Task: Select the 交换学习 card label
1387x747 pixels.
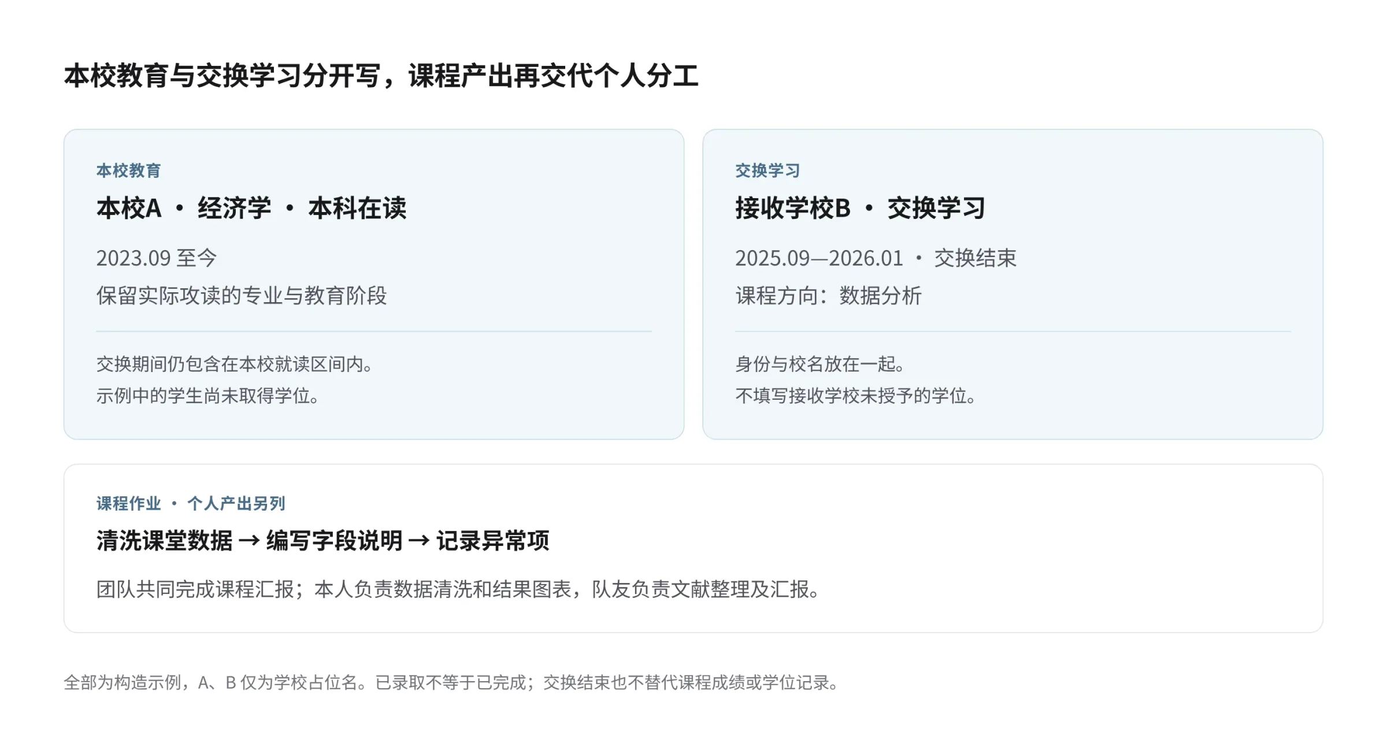Action: click(x=767, y=170)
